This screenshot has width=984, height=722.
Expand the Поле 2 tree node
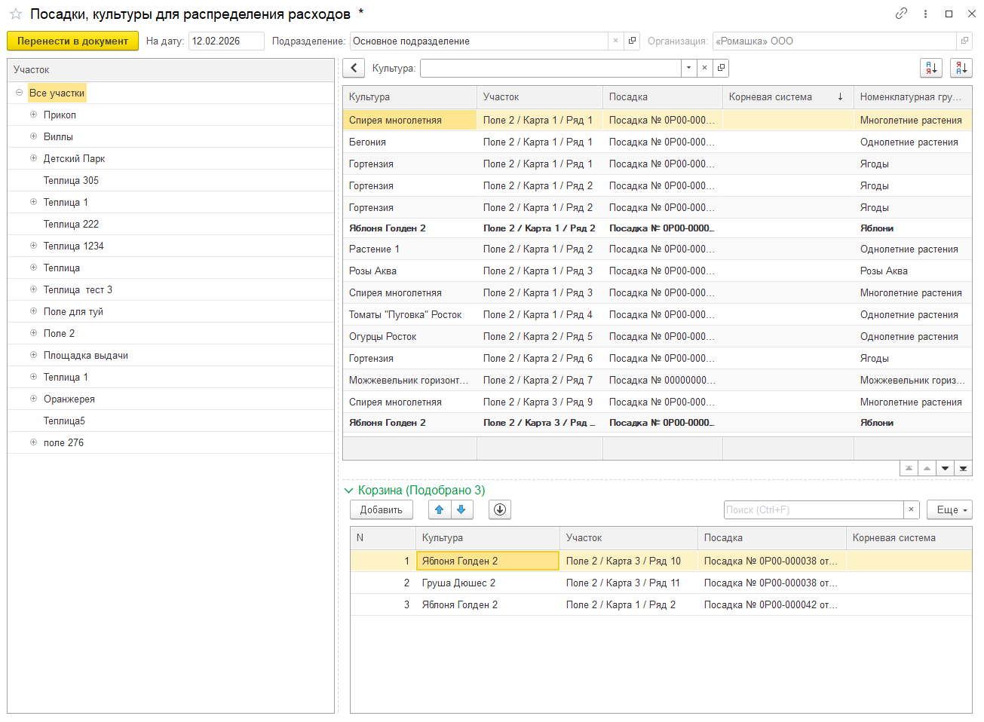tap(33, 333)
